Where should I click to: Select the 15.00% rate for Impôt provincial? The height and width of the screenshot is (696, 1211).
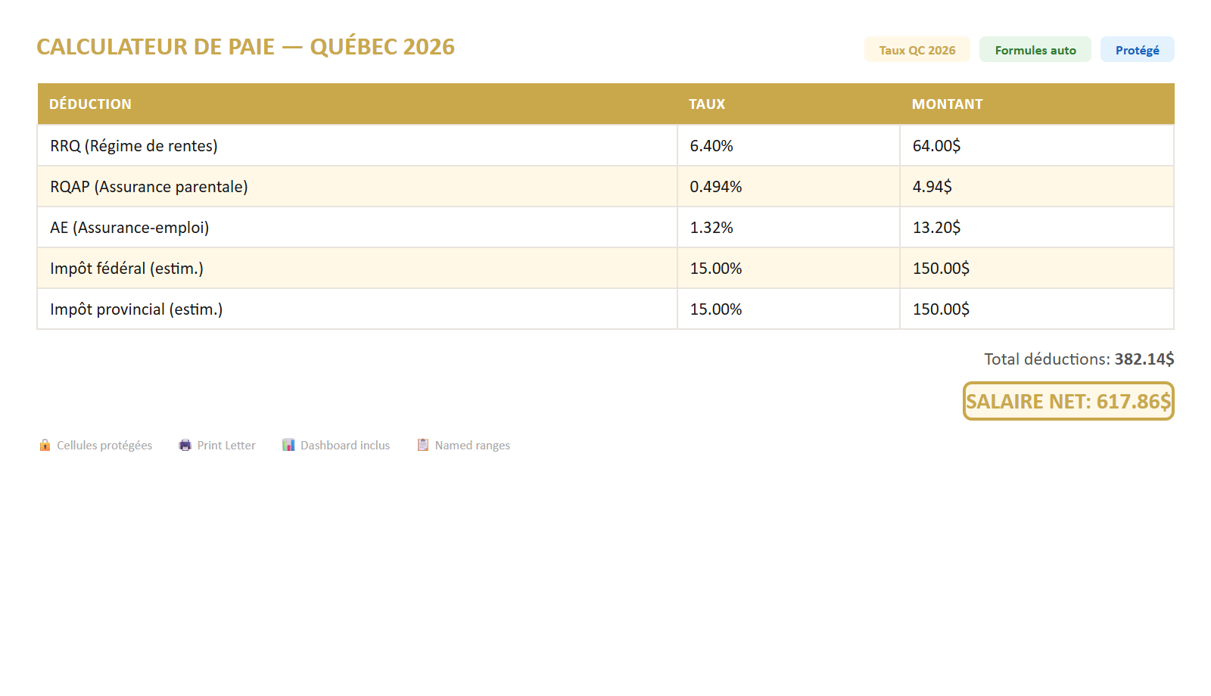pos(789,309)
